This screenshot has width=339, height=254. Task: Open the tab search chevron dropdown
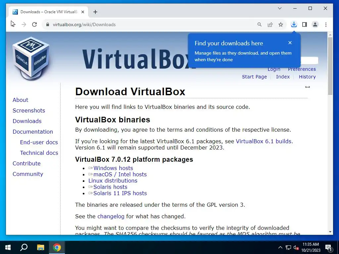(279, 8)
